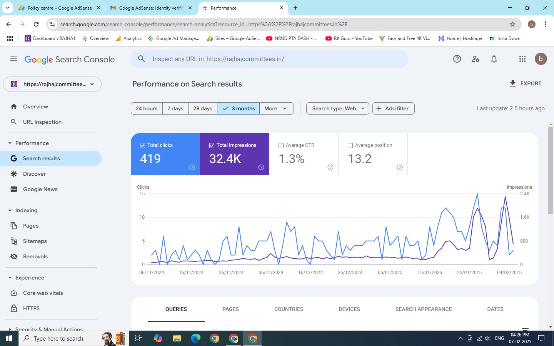Select the 24 hours date range
Viewport: 554px width, 346px height.
147,108
